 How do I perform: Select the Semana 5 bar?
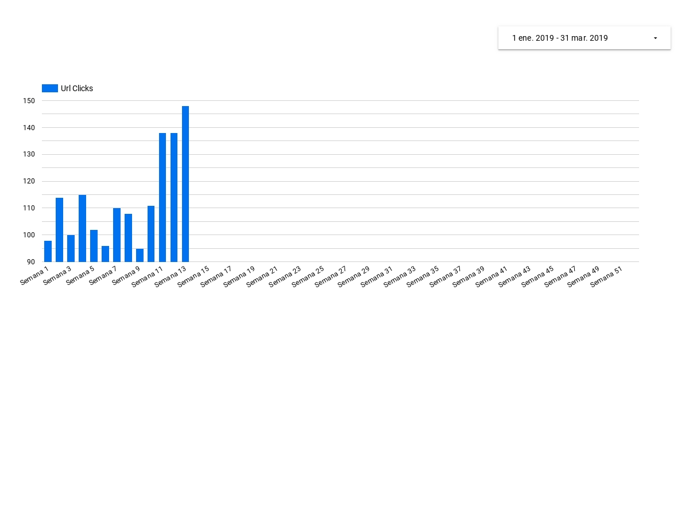tap(94, 246)
